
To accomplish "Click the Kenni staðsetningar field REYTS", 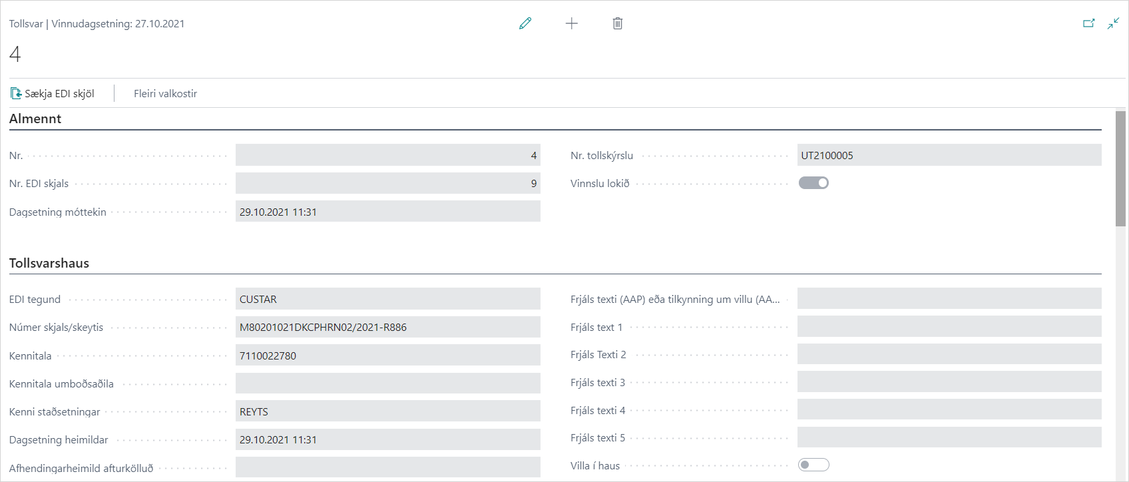I will click(x=387, y=411).
